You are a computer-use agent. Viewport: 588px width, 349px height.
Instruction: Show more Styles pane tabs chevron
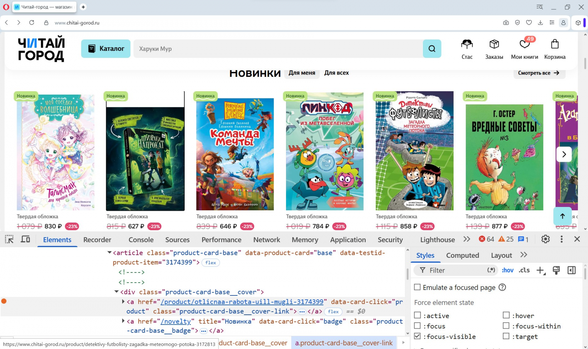click(x=524, y=255)
